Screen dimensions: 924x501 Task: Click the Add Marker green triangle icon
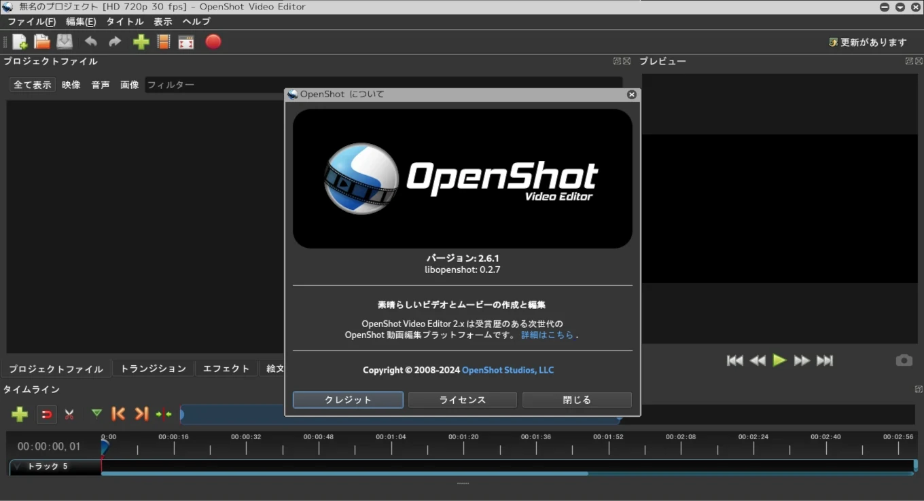pyautogui.click(x=96, y=413)
